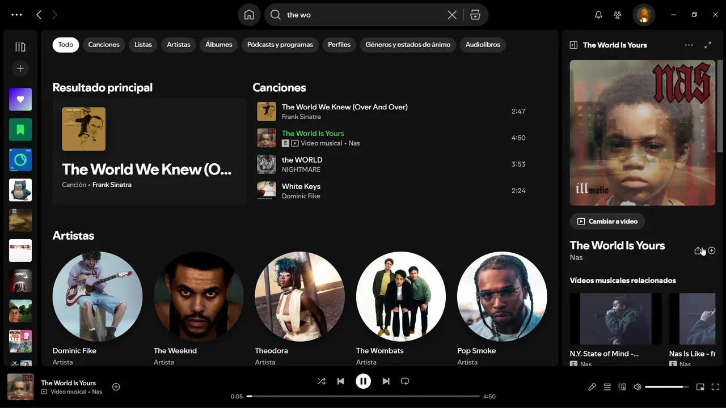
Task: Select the Listas filter
Action: [143, 45]
